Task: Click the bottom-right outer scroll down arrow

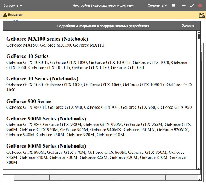Action: [x=200, y=178]
